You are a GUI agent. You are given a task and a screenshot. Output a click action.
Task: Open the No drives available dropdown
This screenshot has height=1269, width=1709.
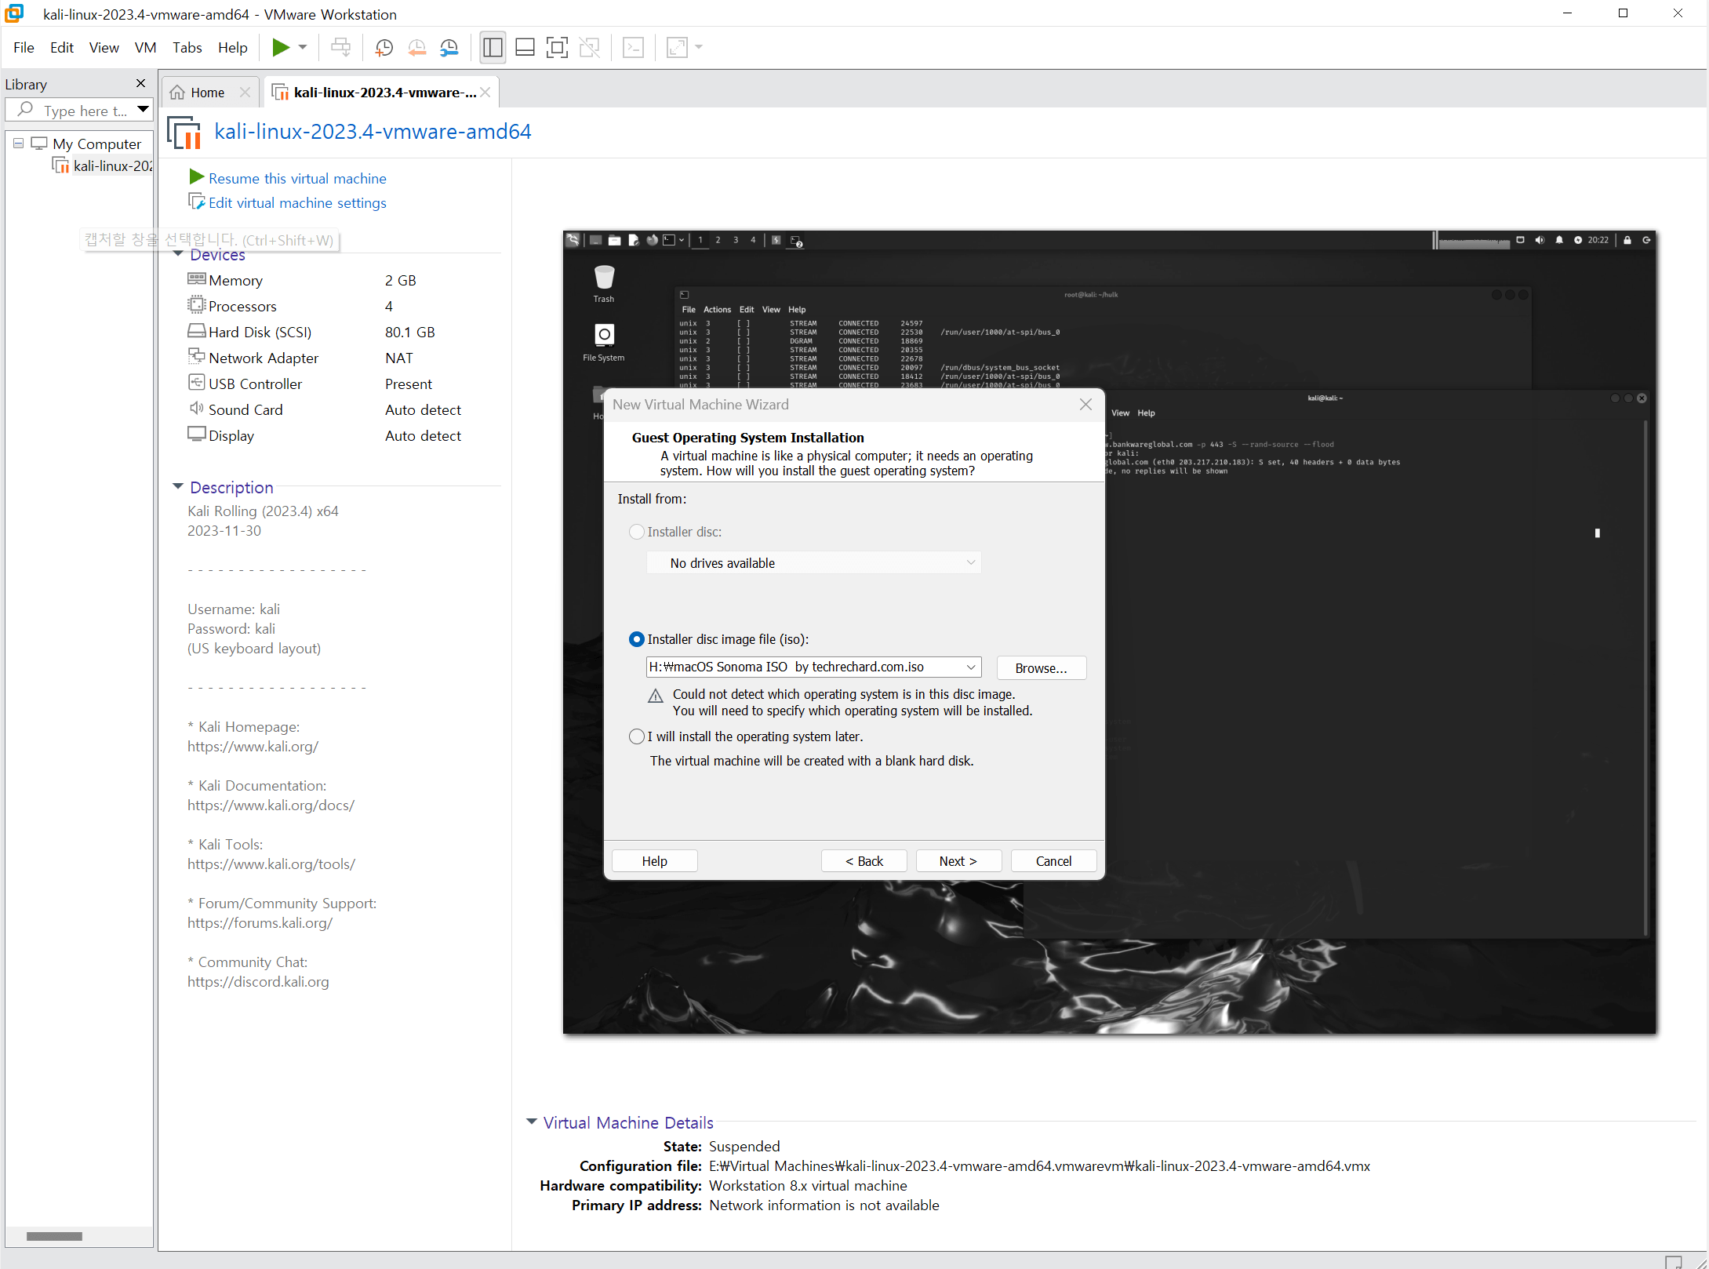pos(813,563)
